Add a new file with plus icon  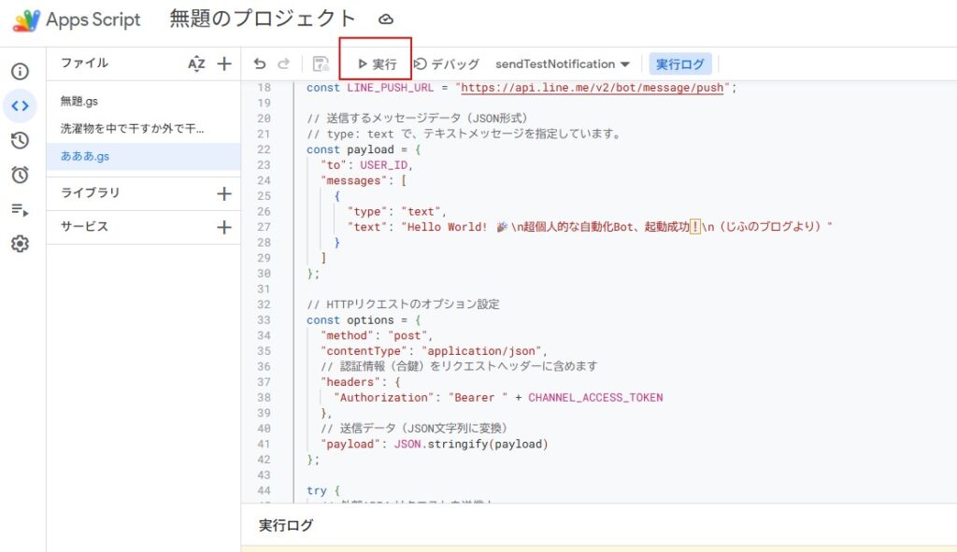click(x=224, y=64)
